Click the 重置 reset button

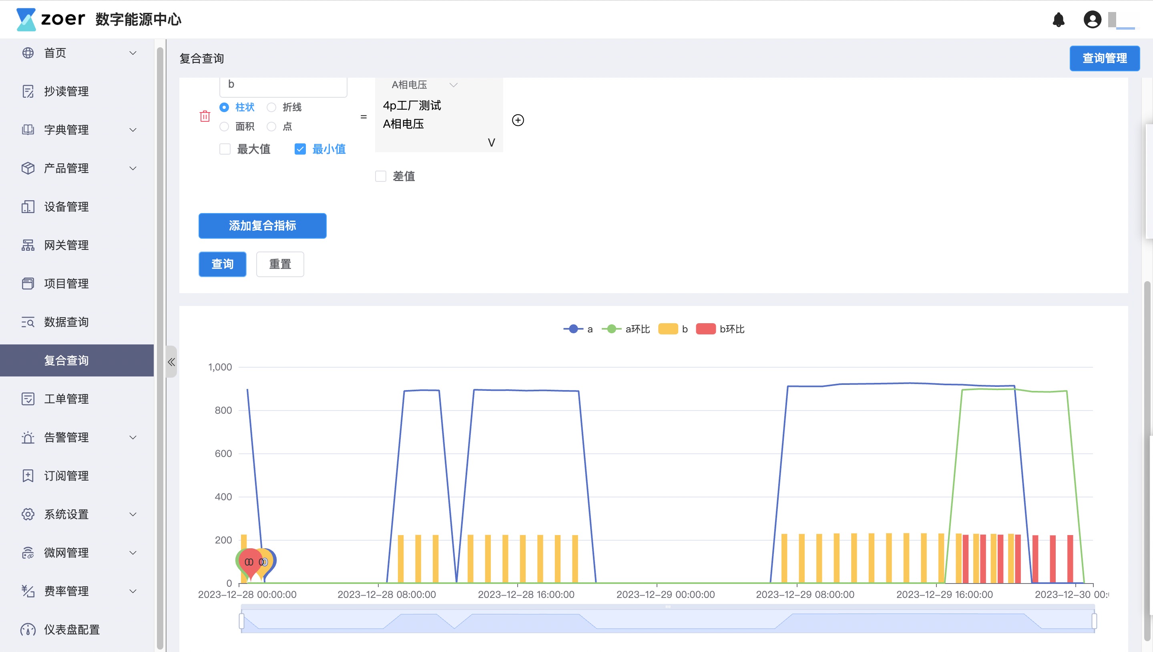click(x=280, y=264)
